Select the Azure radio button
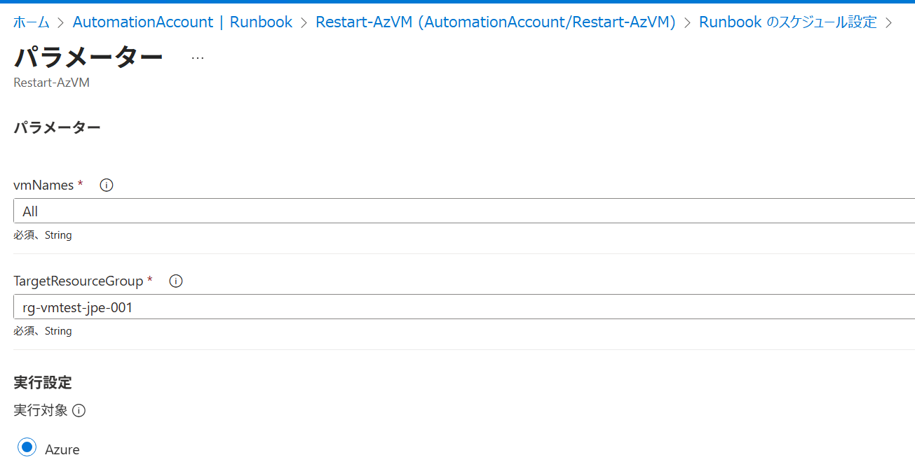 (x=27, y=447)
